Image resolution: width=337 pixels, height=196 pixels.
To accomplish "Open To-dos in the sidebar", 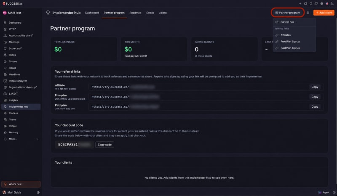I will pyautogui.click(x=21, y=61).
